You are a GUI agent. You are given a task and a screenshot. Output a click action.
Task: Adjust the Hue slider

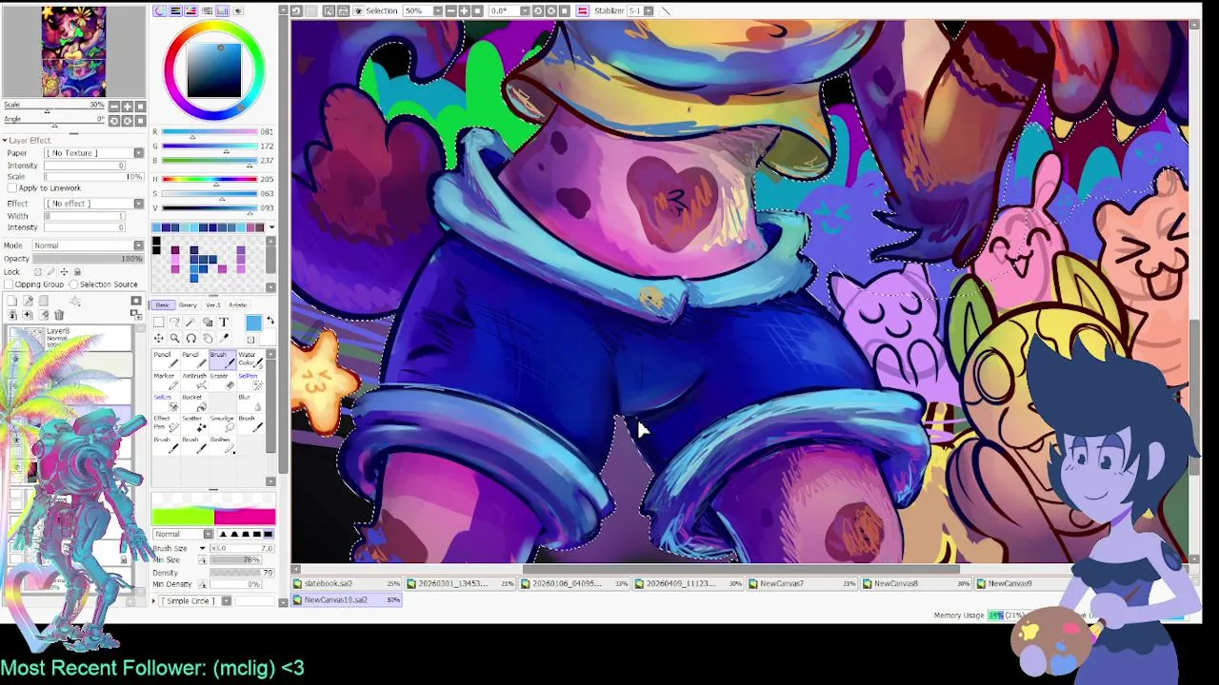210,179
